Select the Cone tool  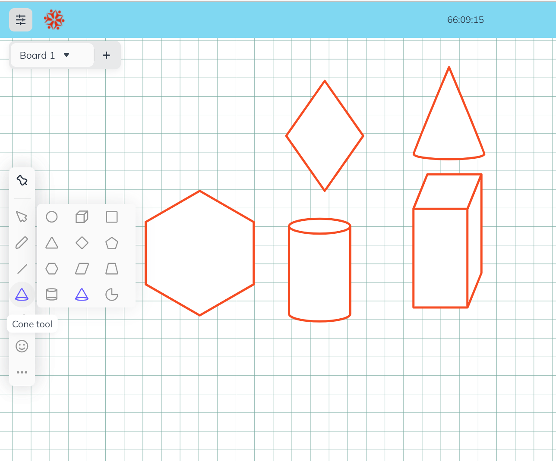[22, 295]
